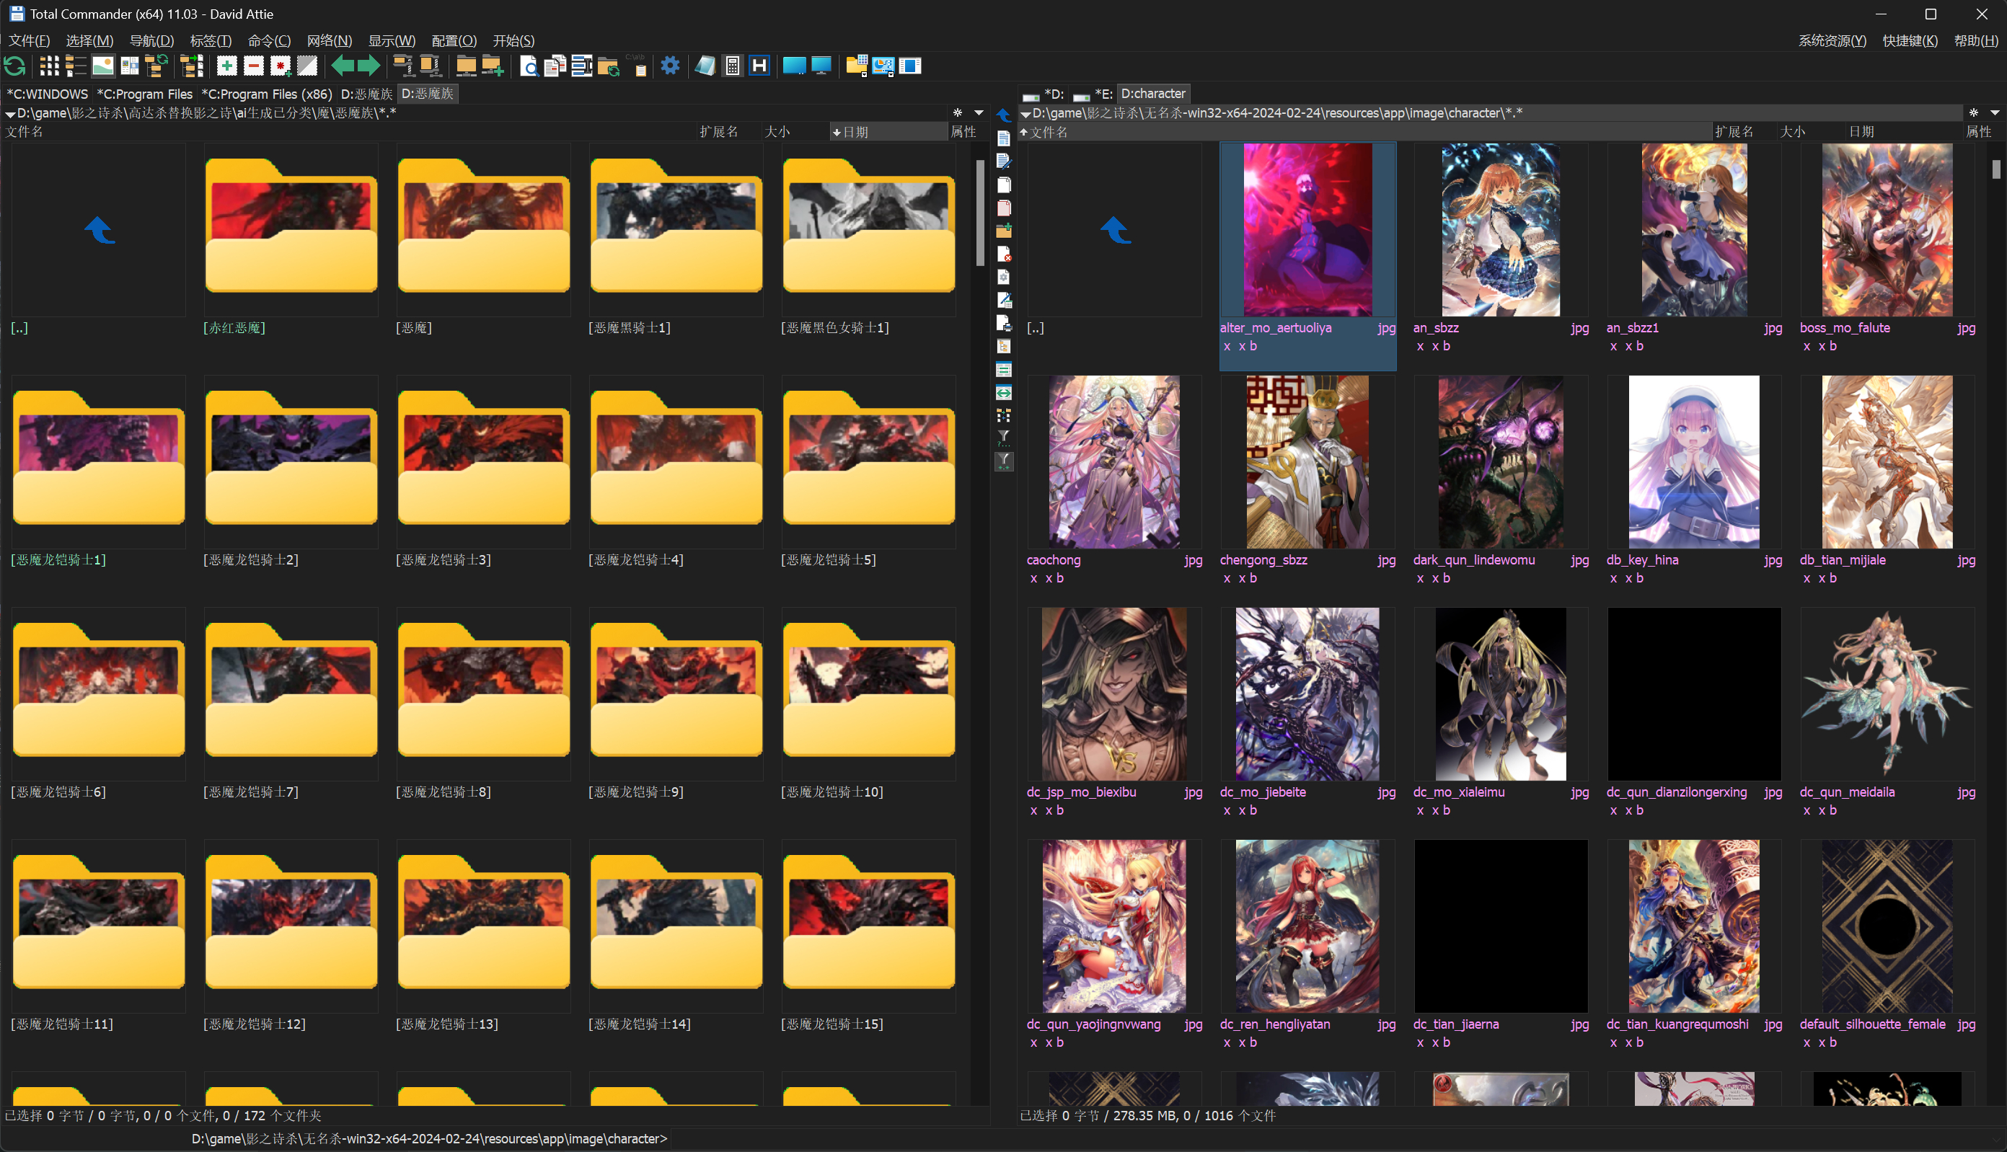Open the notepad icon in toolbar
The height and width of the screenshot is (1152, 2007).
(706, 66)
